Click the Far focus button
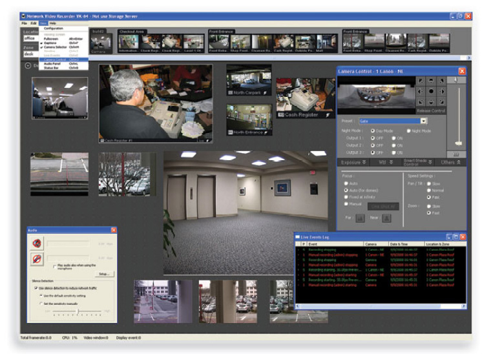 click(361, 218)
